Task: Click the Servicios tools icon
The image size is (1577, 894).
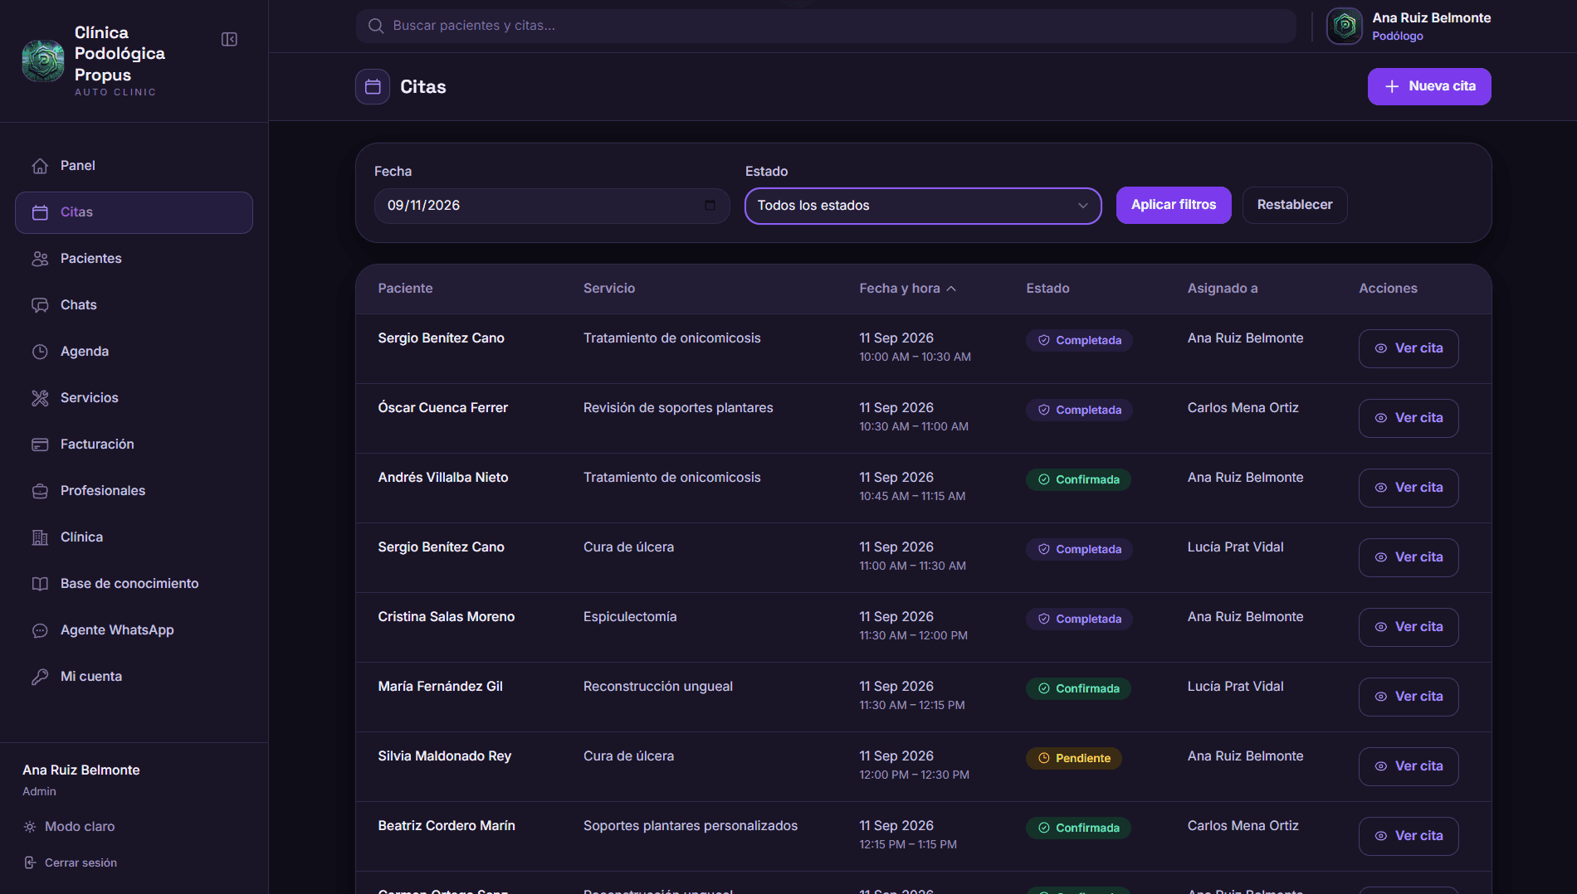Action: (40, 398)
